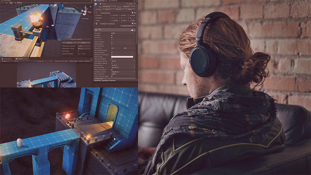Click the Playback Time field
The image size is (311, 175).
pyautogui.click(x=84, y=49)
